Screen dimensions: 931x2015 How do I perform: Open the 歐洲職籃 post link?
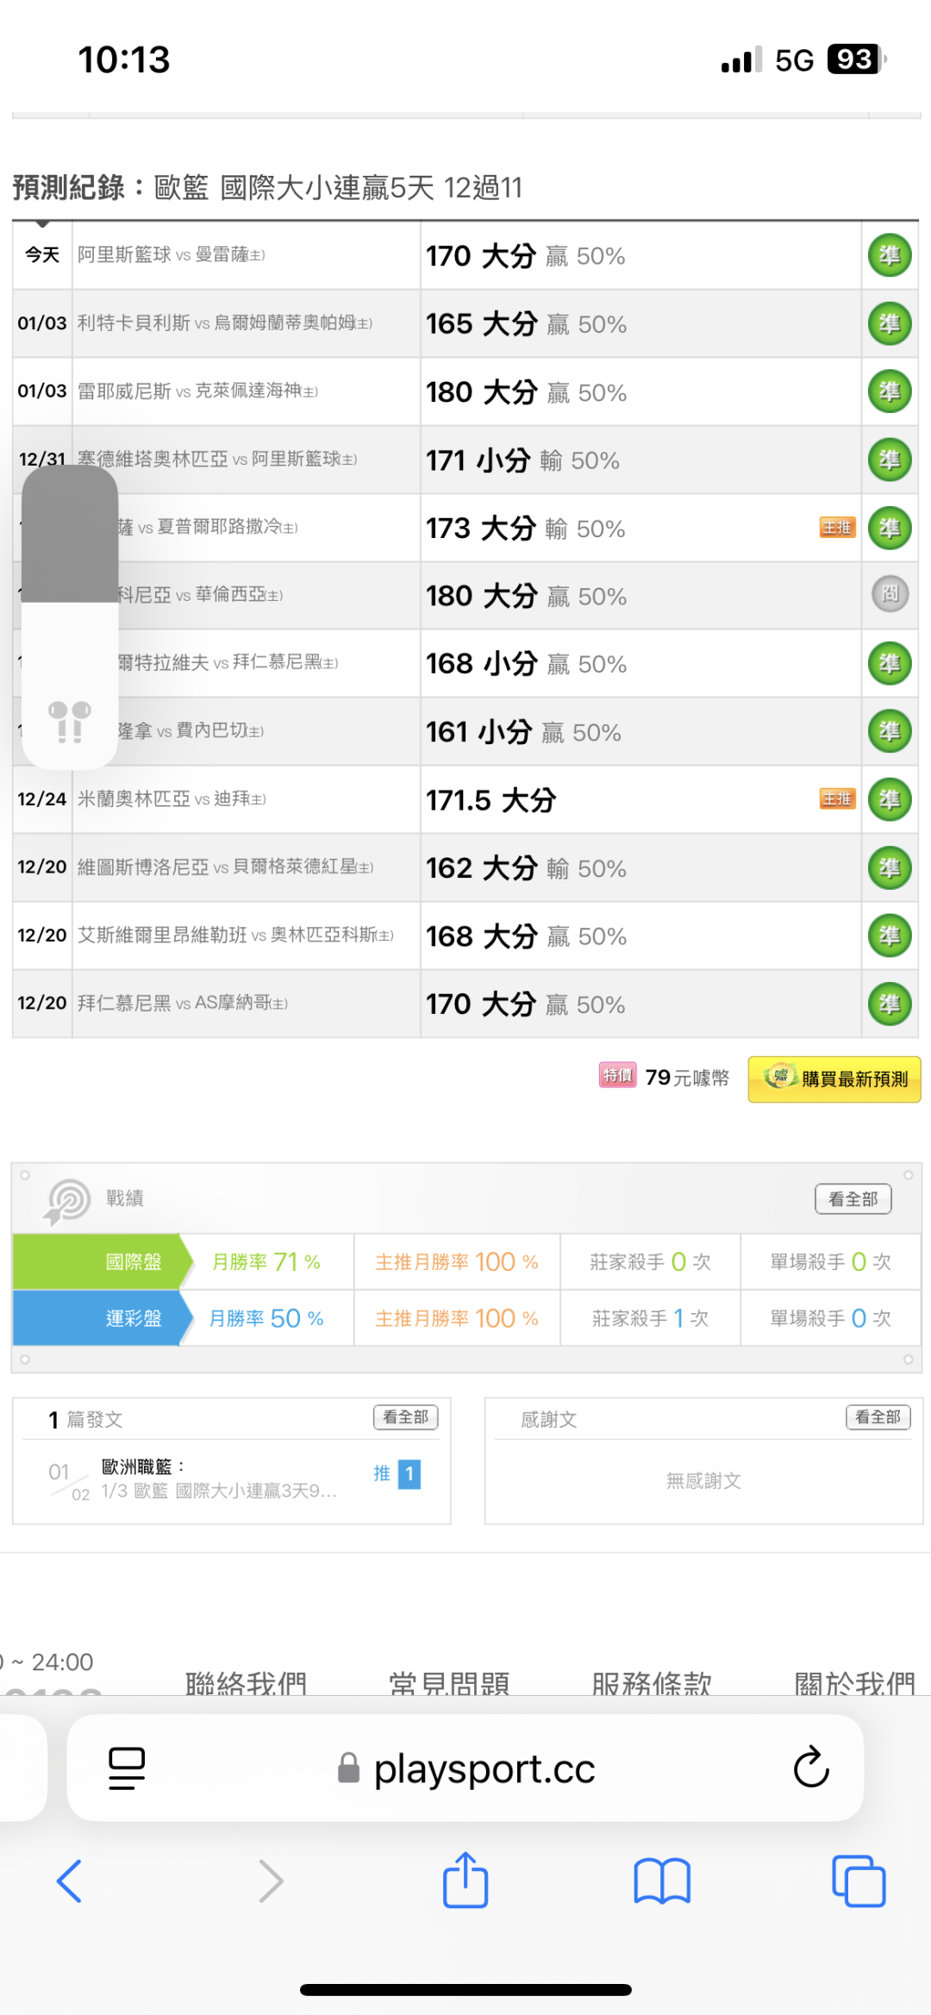point(218,1479)
